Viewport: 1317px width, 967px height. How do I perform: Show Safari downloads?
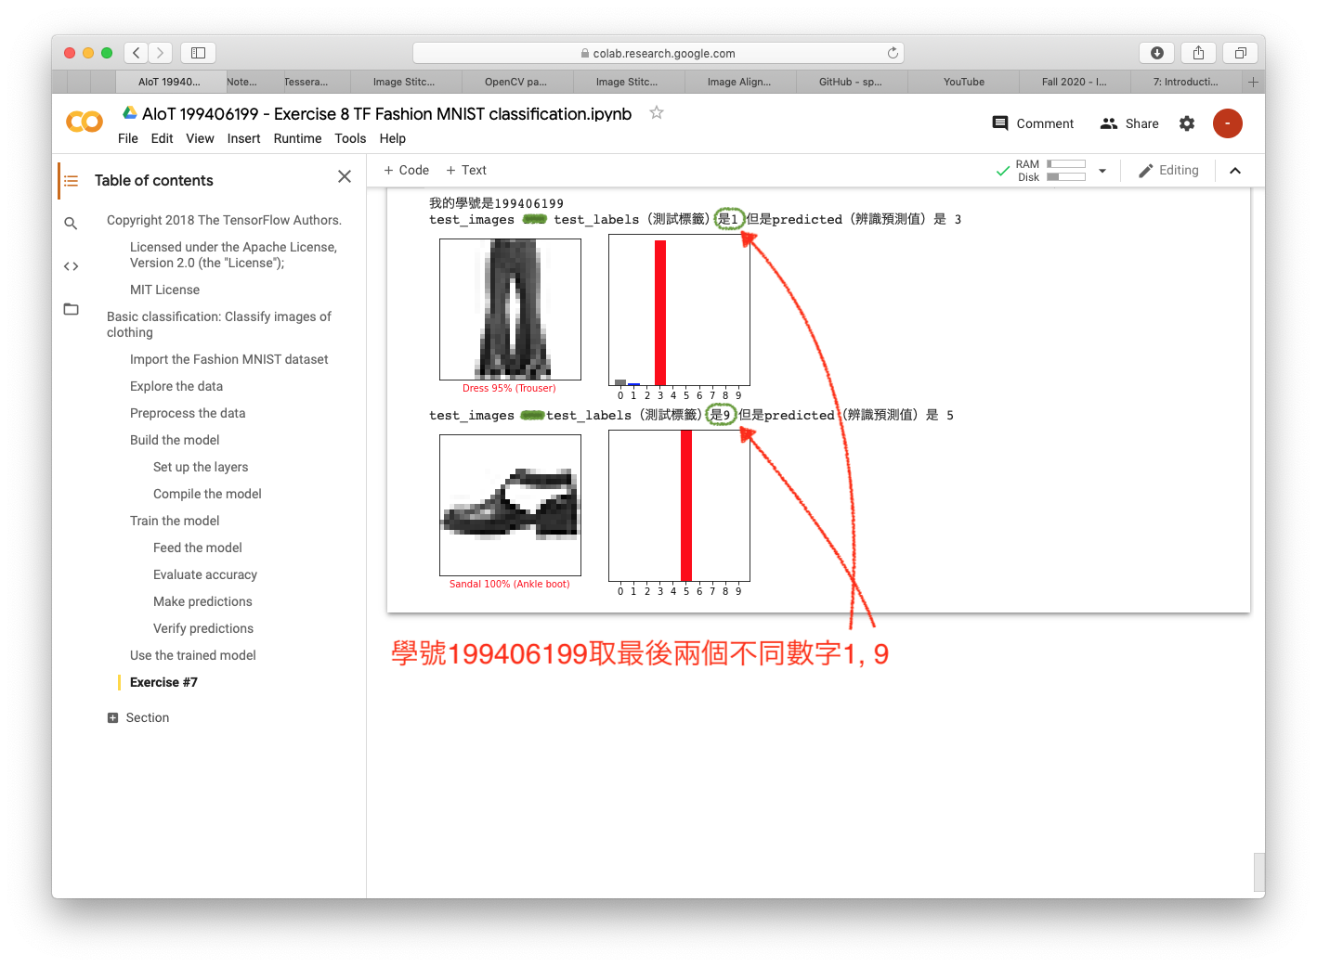(1157, 53)
